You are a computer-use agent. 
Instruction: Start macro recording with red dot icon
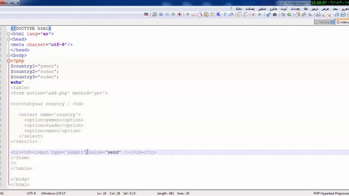pyautogui.click(x=179, y=15)
